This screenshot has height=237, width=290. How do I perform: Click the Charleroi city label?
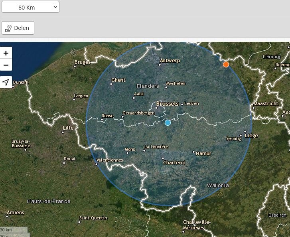pyautogui.click(x=174, y=163)
